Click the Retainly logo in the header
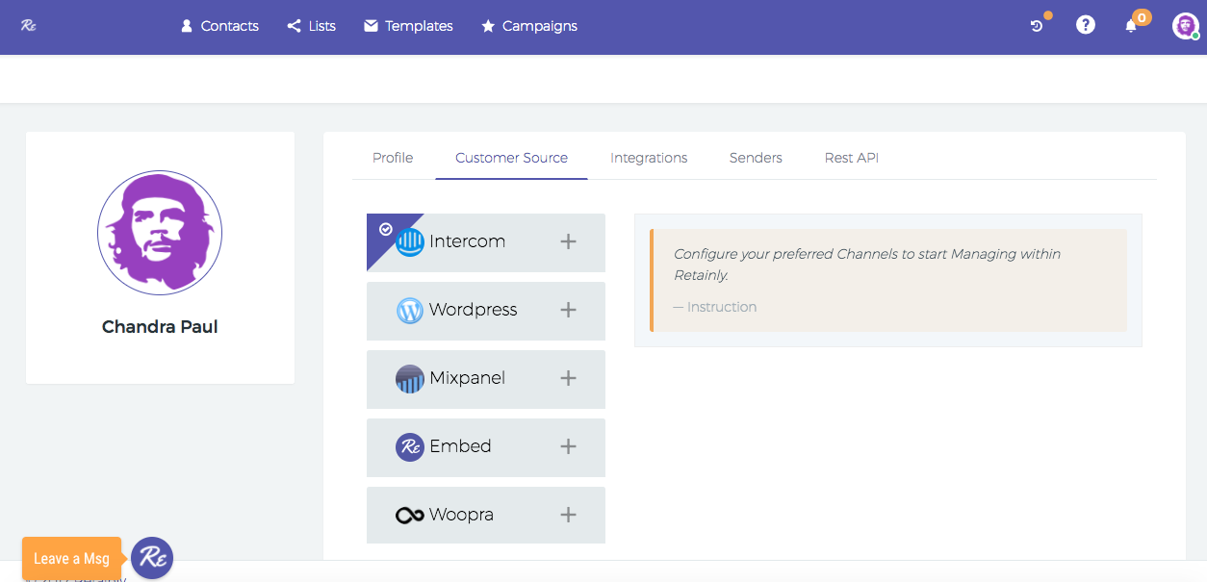Viewport: 1207px width, 582px height. [29, 26]
